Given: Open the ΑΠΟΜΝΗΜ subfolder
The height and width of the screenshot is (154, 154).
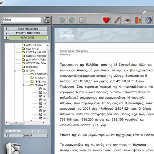Looking at the screenshot, I should pos(40,74).
